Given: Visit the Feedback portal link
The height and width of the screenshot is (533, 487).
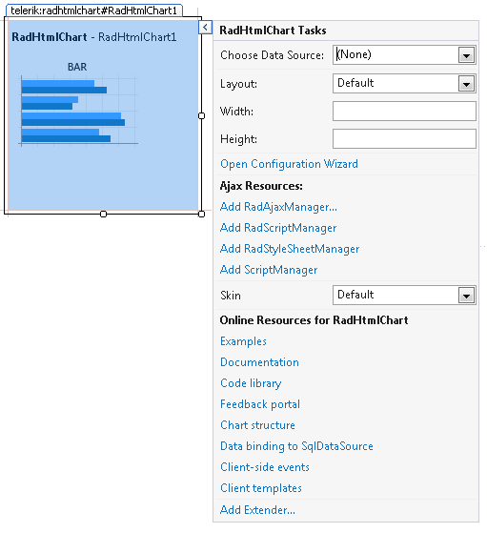Looking at the screenshot, I should (x=260, y=404).
